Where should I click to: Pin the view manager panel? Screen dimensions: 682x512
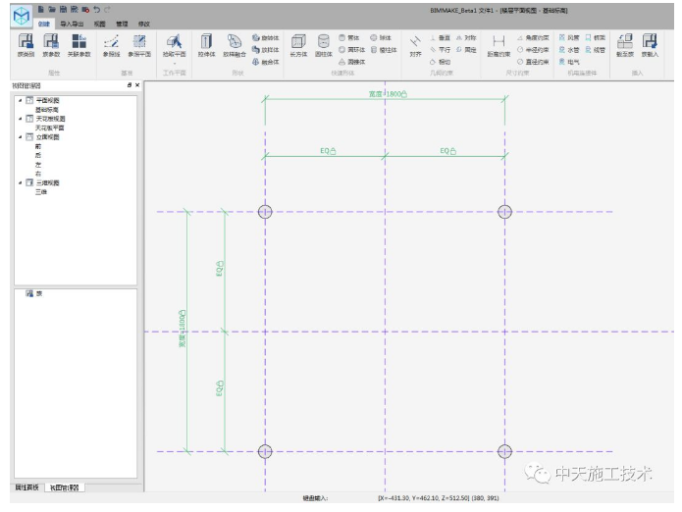[130, 85]
